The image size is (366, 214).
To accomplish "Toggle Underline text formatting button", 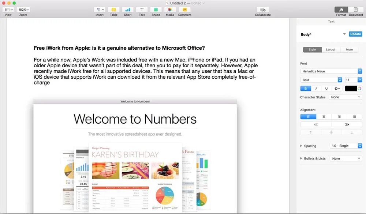I will [326, 89].
